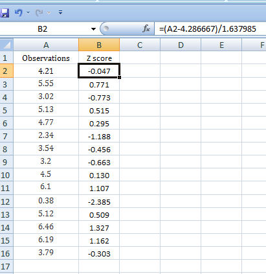This screenshot has height=274, width=266.
Task: Select the cell with 1.107
Action: pyautogui.click(x=99, y=188)
